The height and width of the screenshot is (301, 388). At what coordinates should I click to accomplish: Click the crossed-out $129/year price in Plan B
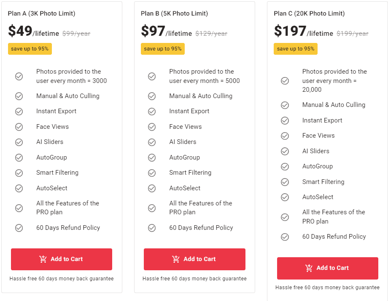[211, 33]
